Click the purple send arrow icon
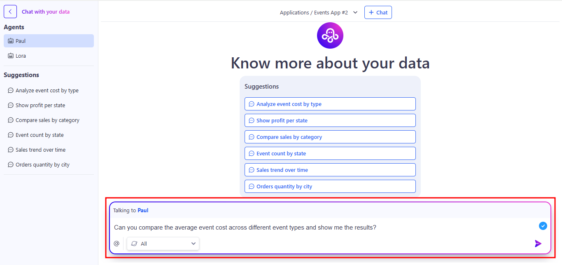Viewport: 562px width, 265px height. [x=538, y=244]
